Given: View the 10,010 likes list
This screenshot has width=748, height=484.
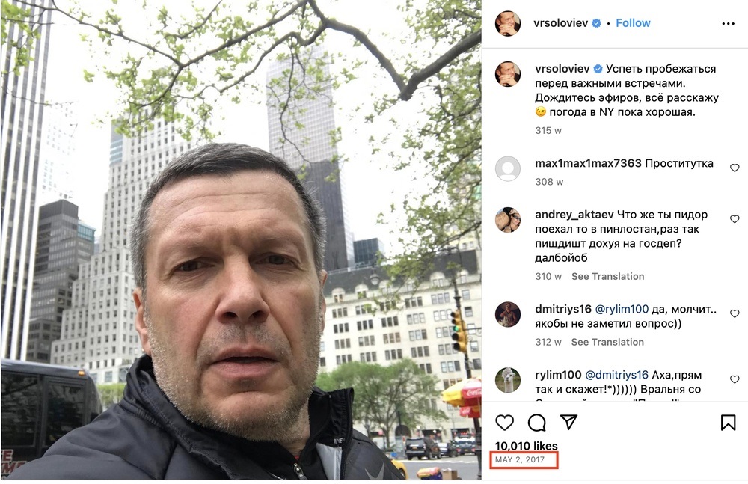Looking at the screenshot, I should [526, 446].
